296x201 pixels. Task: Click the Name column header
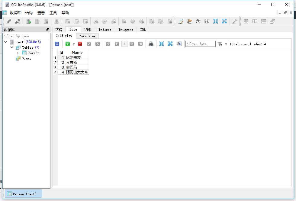[x=77, y=53]
